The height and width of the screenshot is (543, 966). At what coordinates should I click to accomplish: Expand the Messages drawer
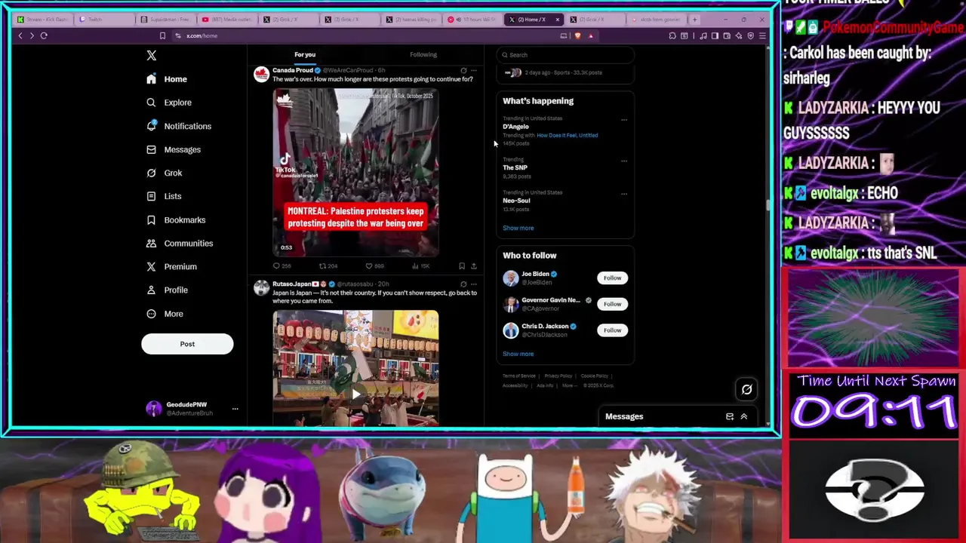(743, 416)
